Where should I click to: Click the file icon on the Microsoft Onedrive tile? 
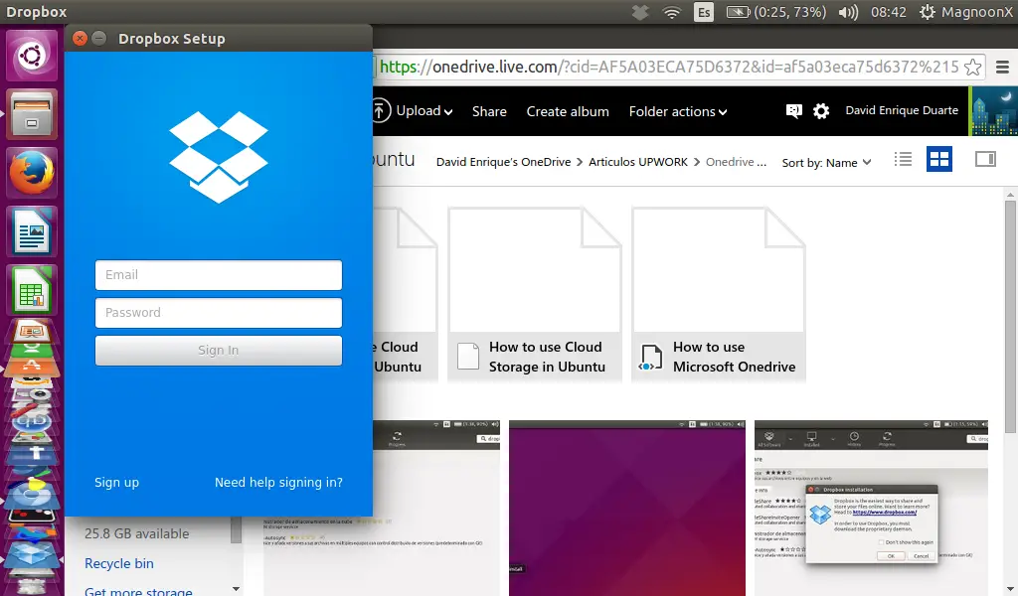point(651,357)
